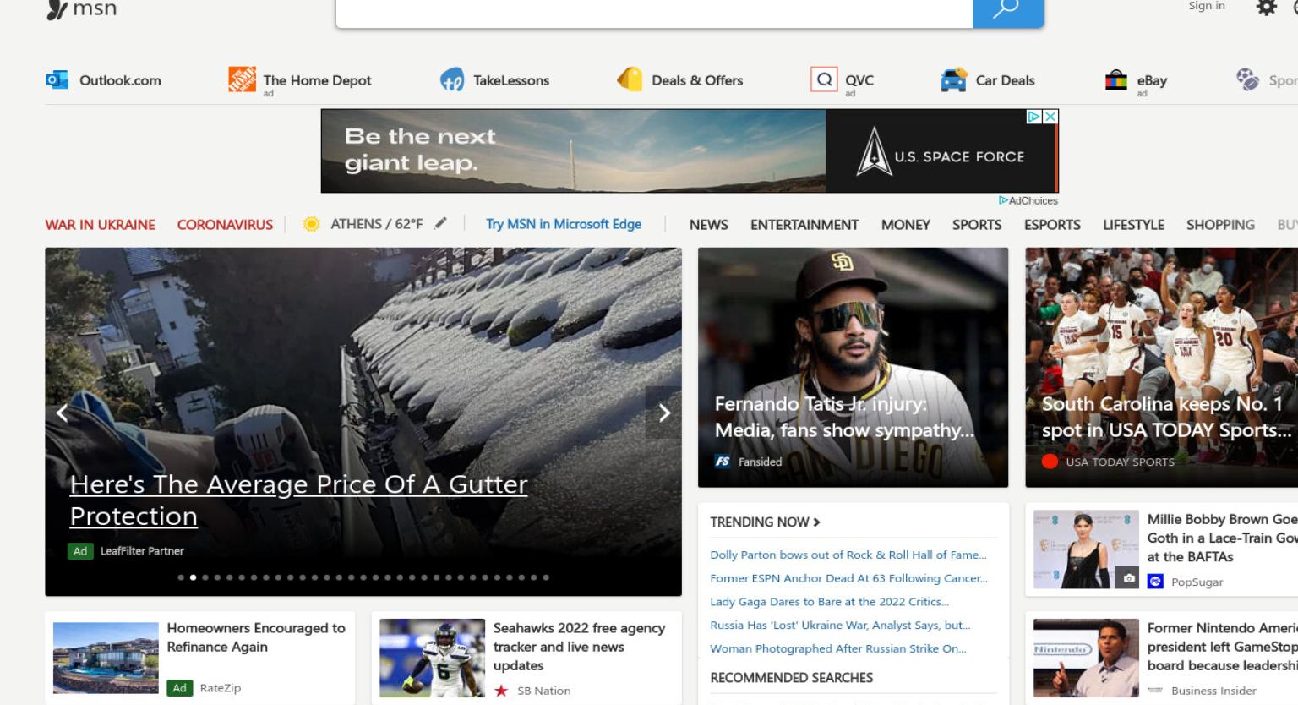Click the QVC logo icon
This screenshot has height=705, width=1298.
(824, 79)
